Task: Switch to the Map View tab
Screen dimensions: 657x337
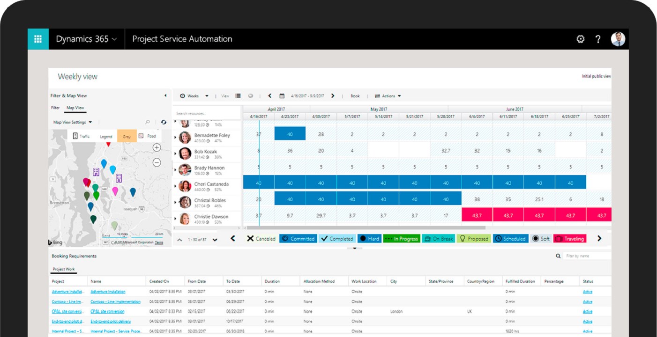Action: pyautogui.click(x=75, y=108)
